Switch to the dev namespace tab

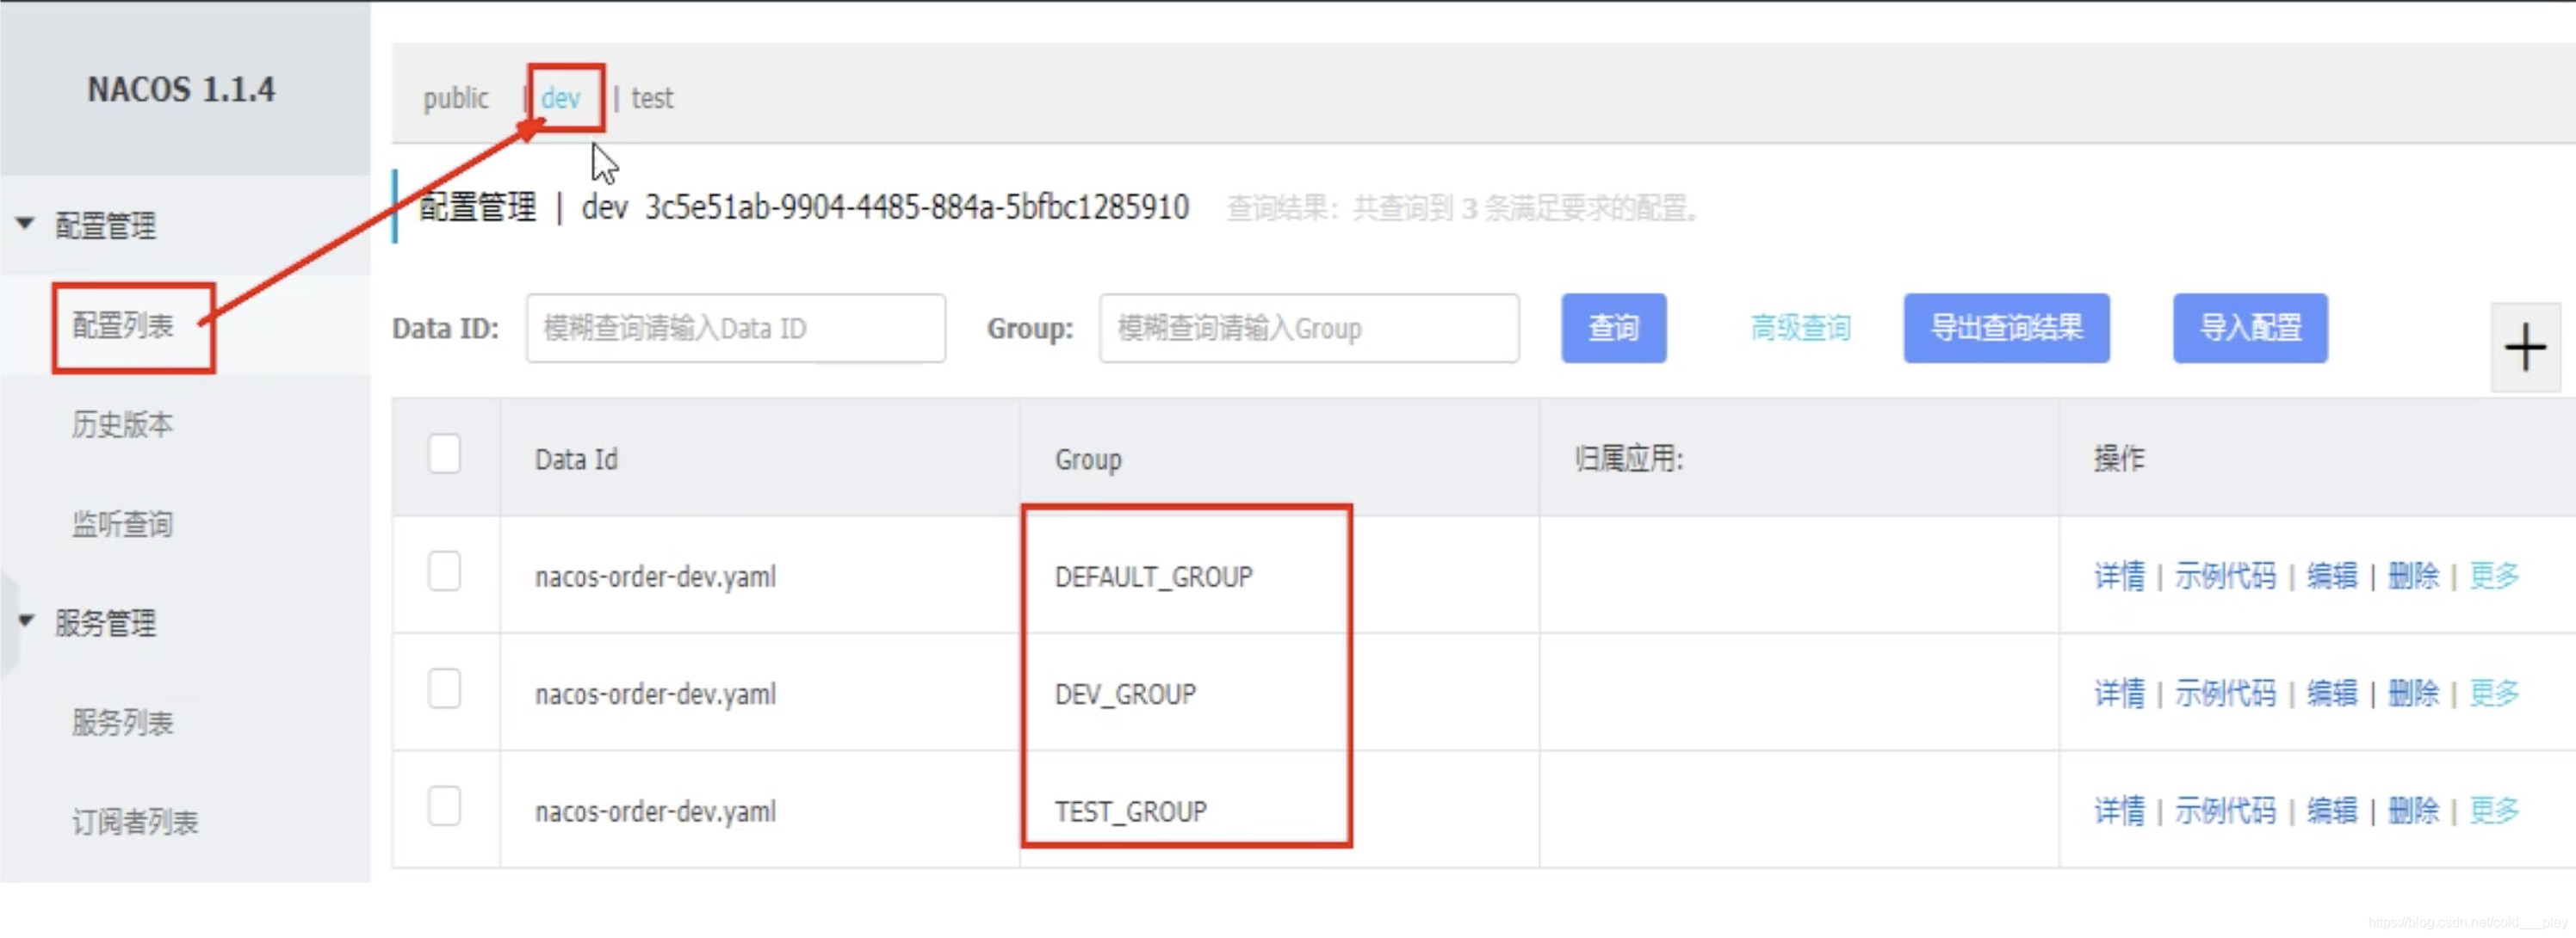pyautogui.click(x=561, y=98)
